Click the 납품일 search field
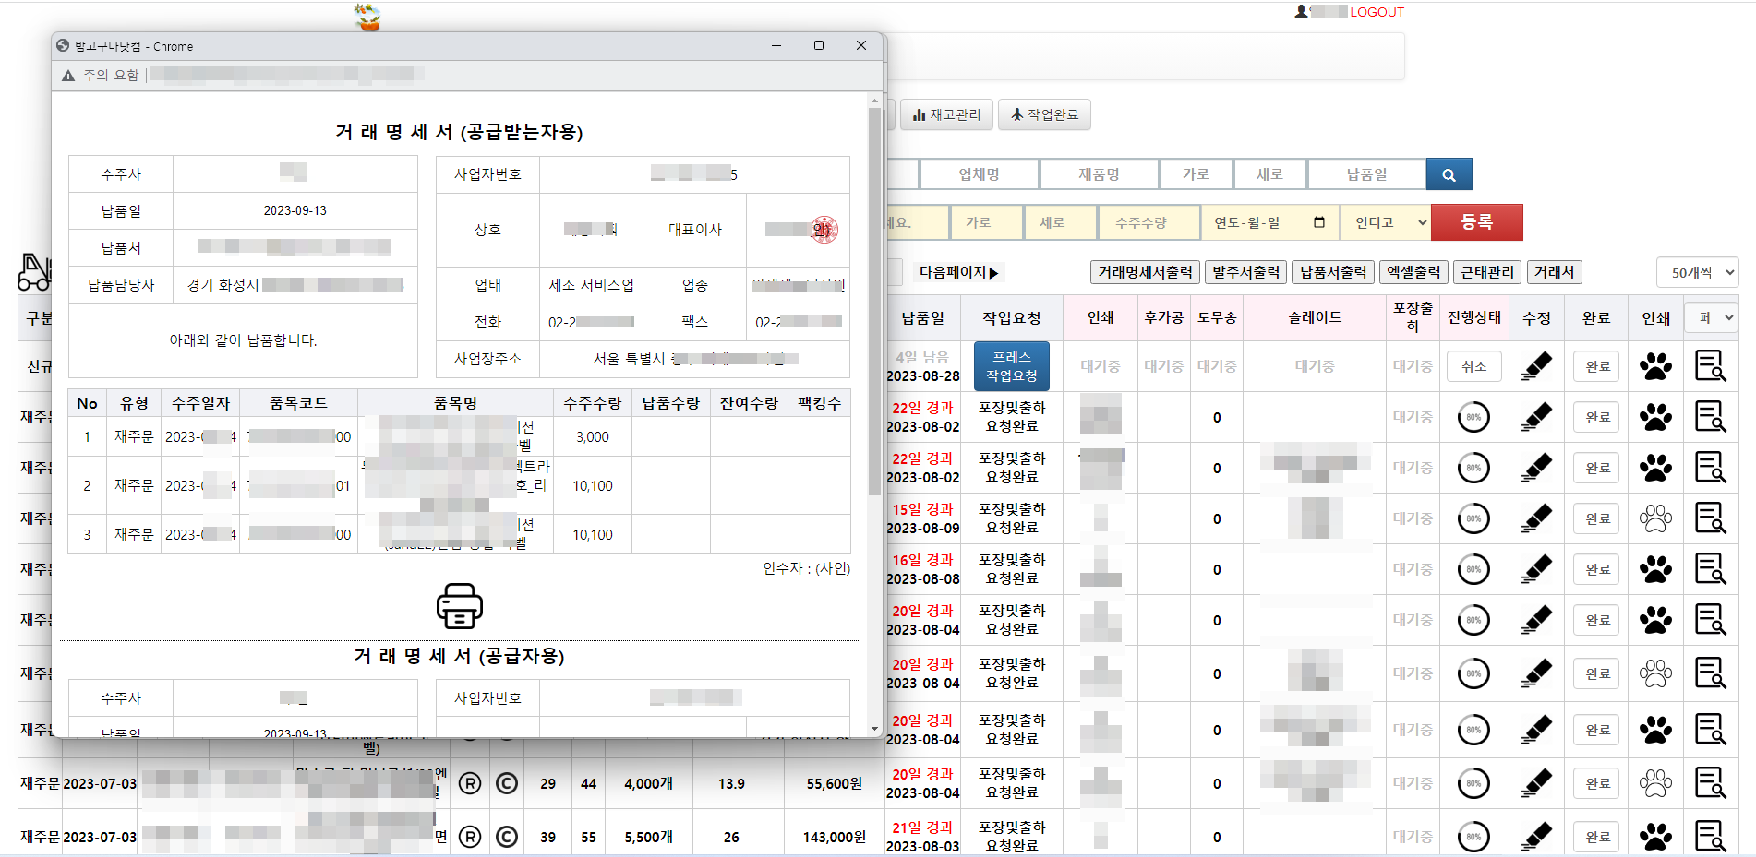The height and width of the screenshot is (857, 1756). click(1366, 174)
